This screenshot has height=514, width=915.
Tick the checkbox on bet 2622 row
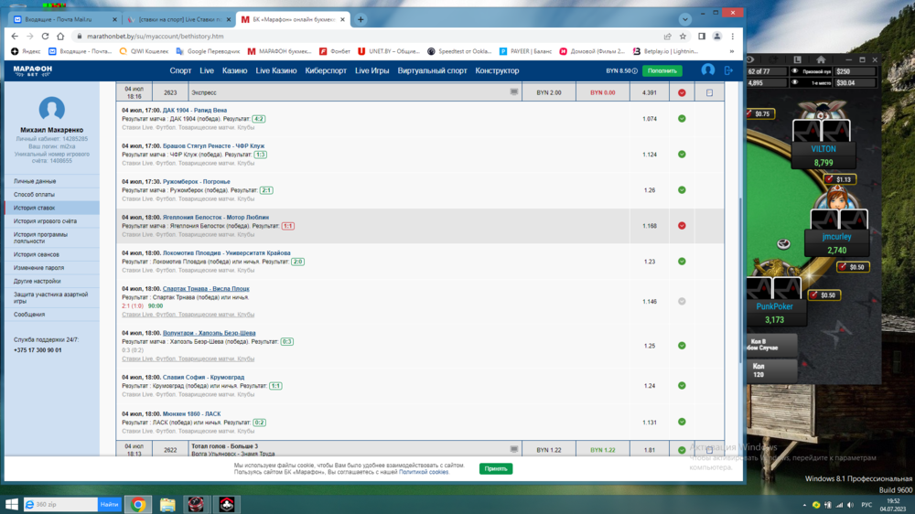(709, 450)
